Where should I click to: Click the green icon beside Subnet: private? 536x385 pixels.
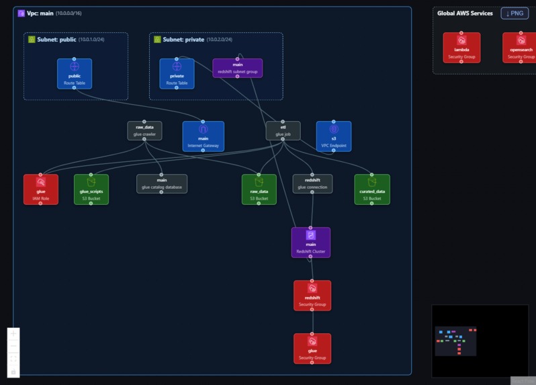coord(157,40)
